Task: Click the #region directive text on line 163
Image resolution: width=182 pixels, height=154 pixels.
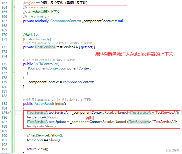Action: [29, 3]
